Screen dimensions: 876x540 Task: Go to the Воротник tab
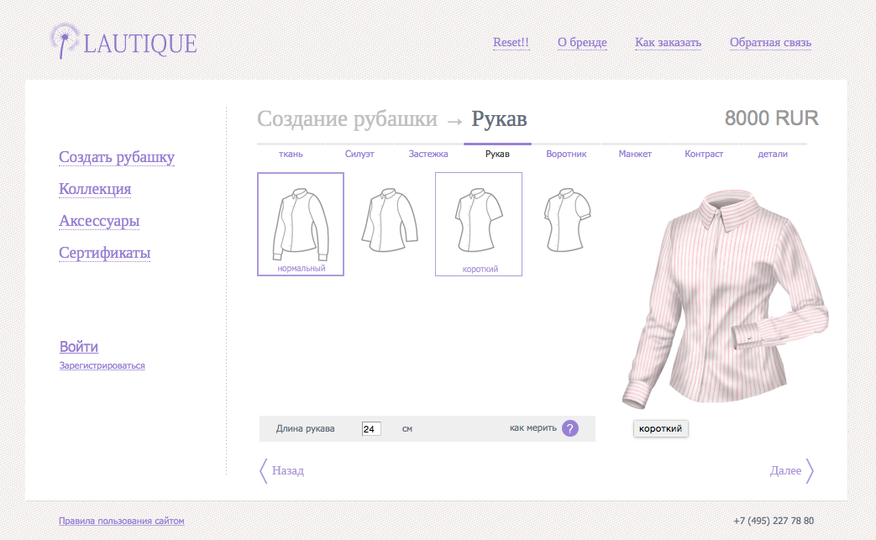coord(566,154)
